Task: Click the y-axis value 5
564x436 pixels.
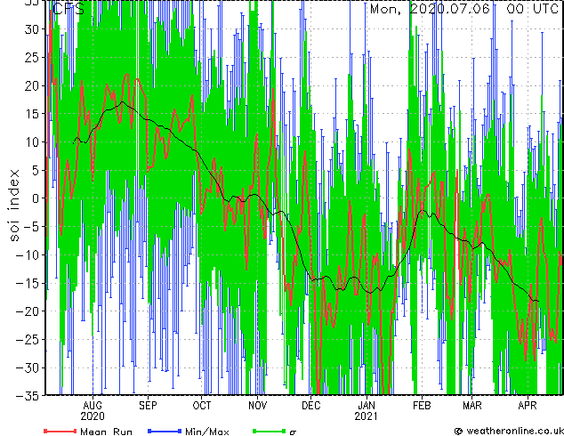Action: pyautogui.click(x=35, y=170)
